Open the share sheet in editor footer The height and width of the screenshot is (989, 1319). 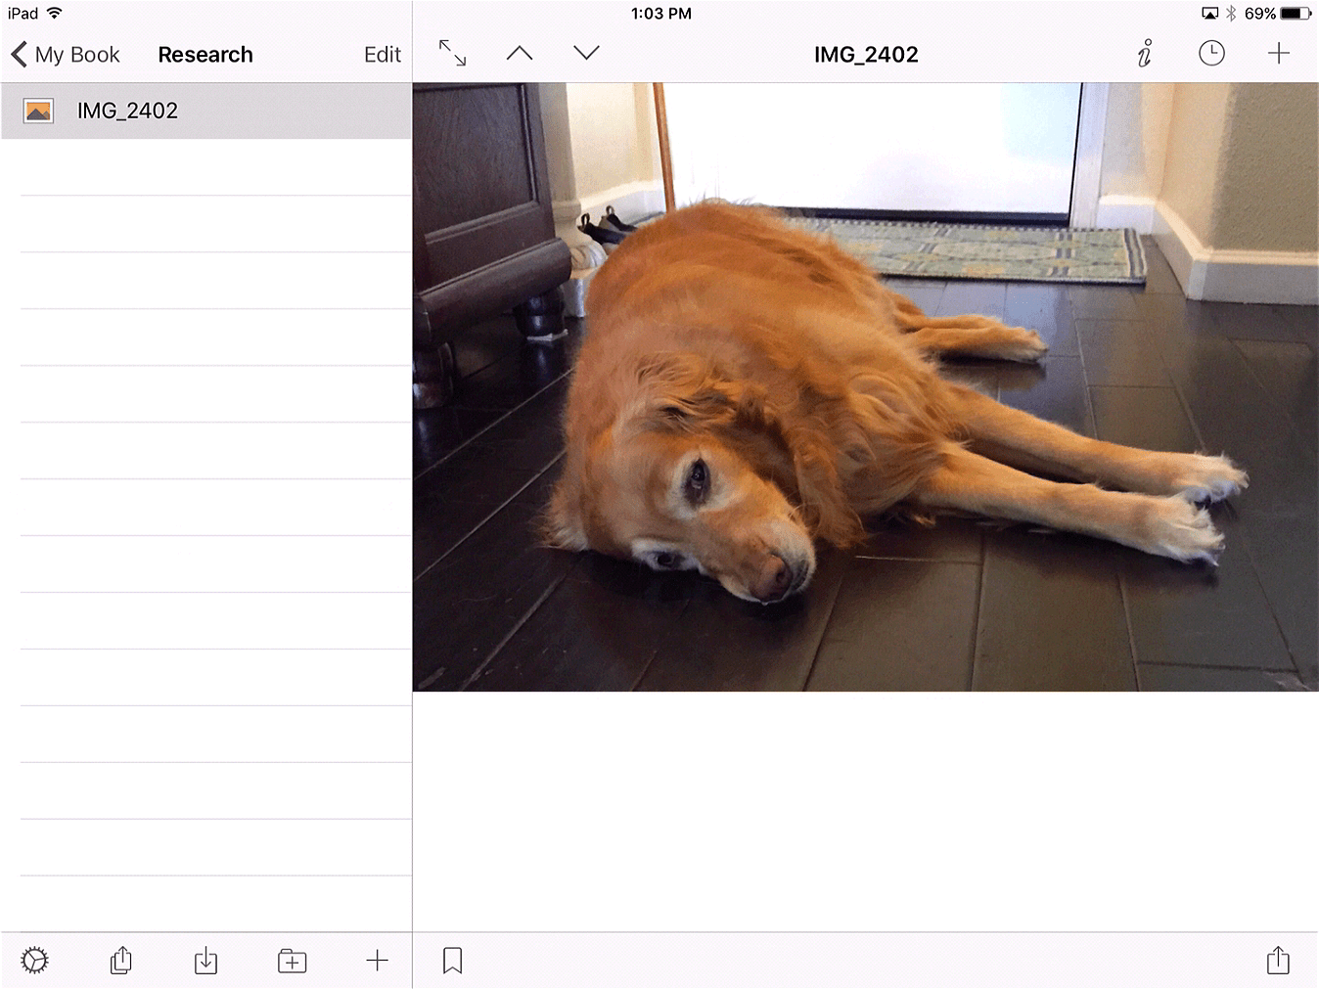1278,961
